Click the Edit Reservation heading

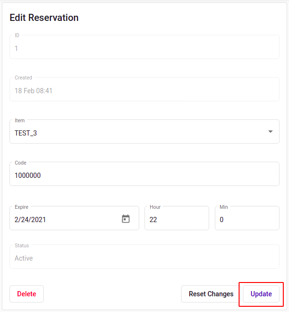pyautogui.click(x=44, y=18)
